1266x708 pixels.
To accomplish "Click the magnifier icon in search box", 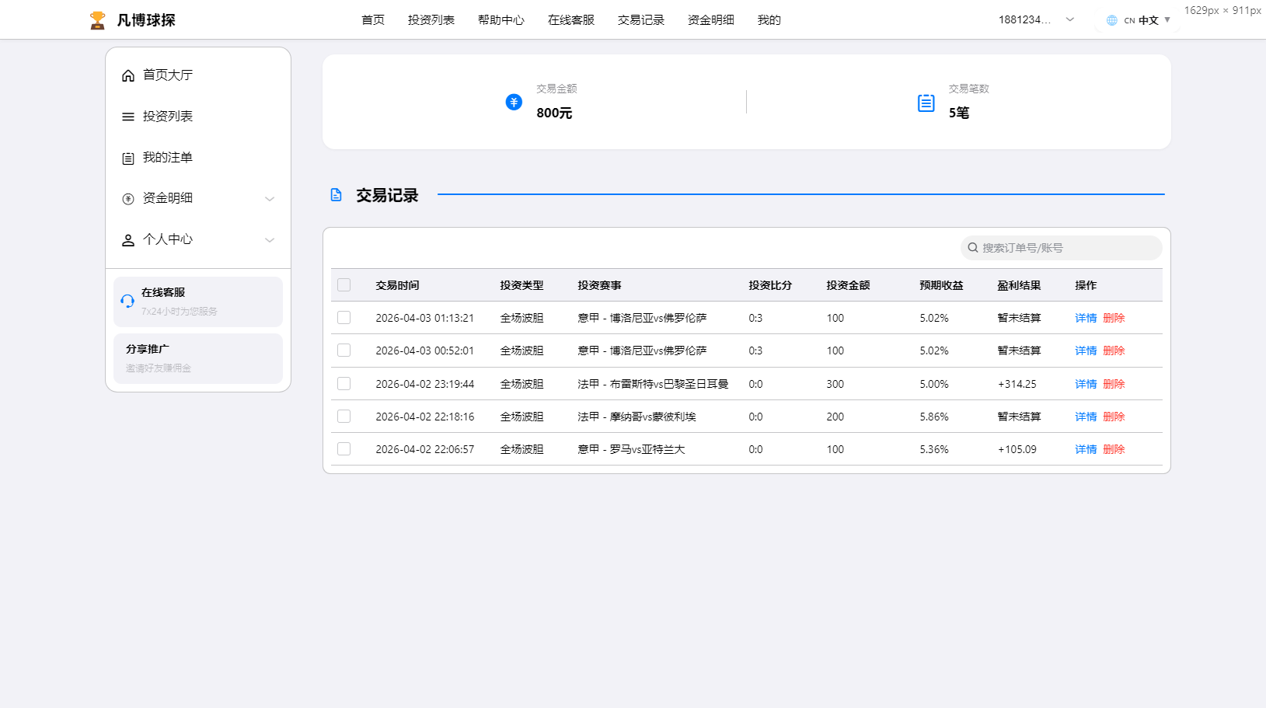I will (972, 248).
